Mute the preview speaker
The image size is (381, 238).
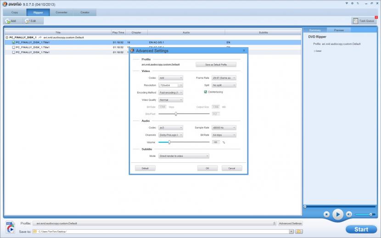[349, 214]
